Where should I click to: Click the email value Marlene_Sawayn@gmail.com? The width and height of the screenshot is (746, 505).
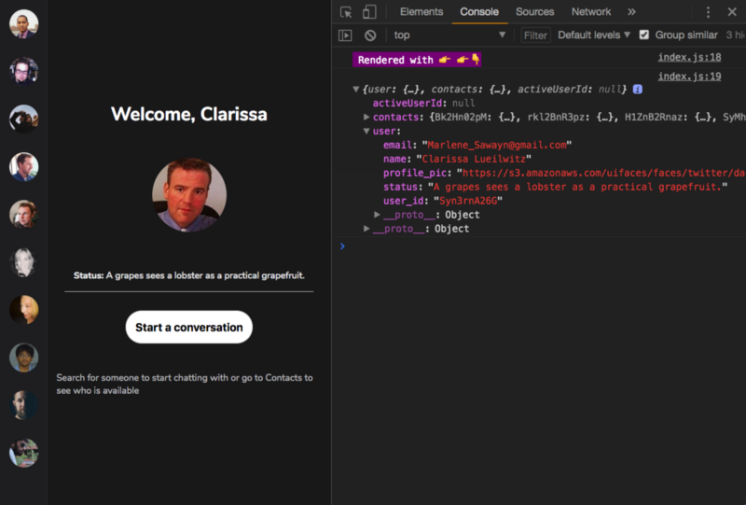[x=497, y=145]
